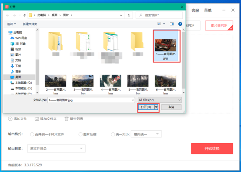Click the 取消 button
The image size is (241, 172).
point(171,107)
